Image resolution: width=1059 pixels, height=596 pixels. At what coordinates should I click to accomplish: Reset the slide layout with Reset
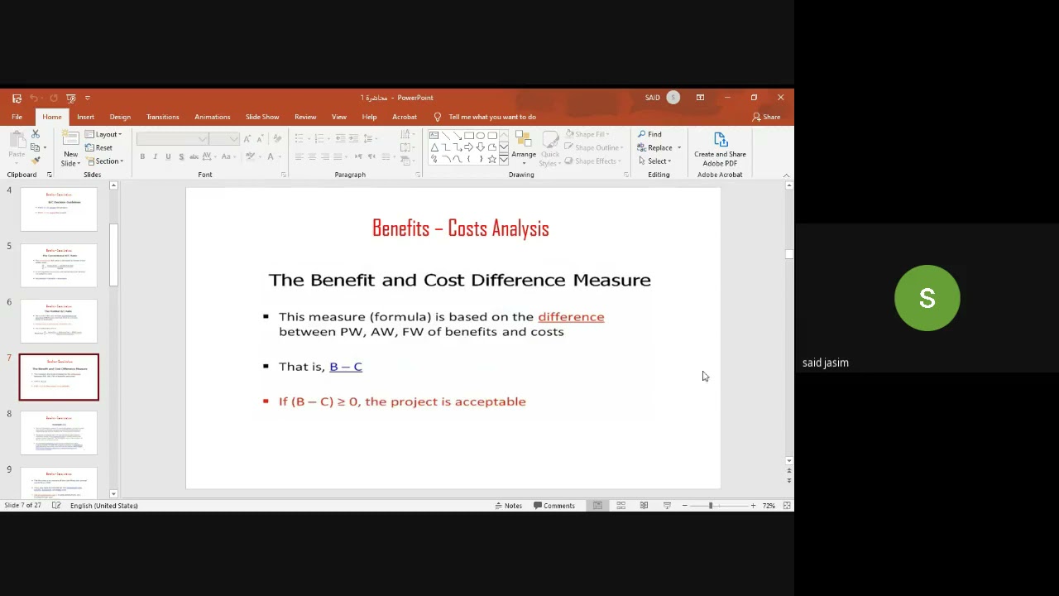pos(98,147)
